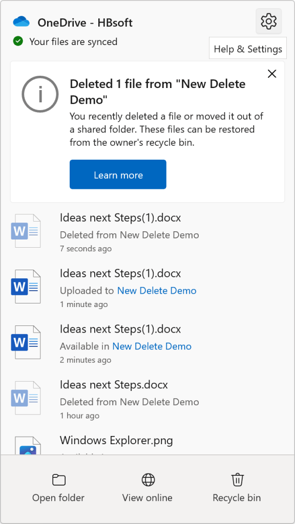Click the View online globe icon
295x524 pixels.
point(147,480)
